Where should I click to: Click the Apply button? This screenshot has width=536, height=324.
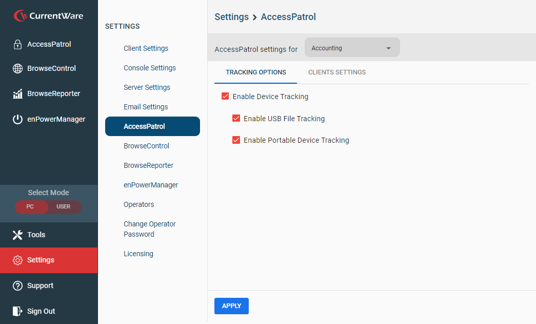[x=231, y=306]
